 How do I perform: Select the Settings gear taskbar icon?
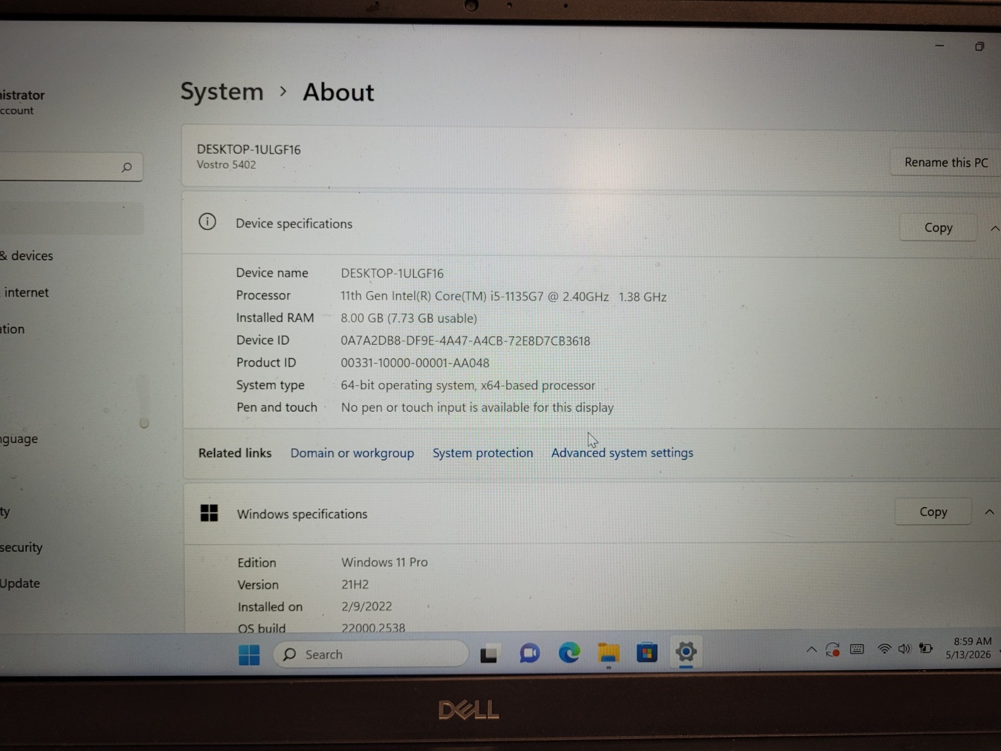[x=686, y=651]
